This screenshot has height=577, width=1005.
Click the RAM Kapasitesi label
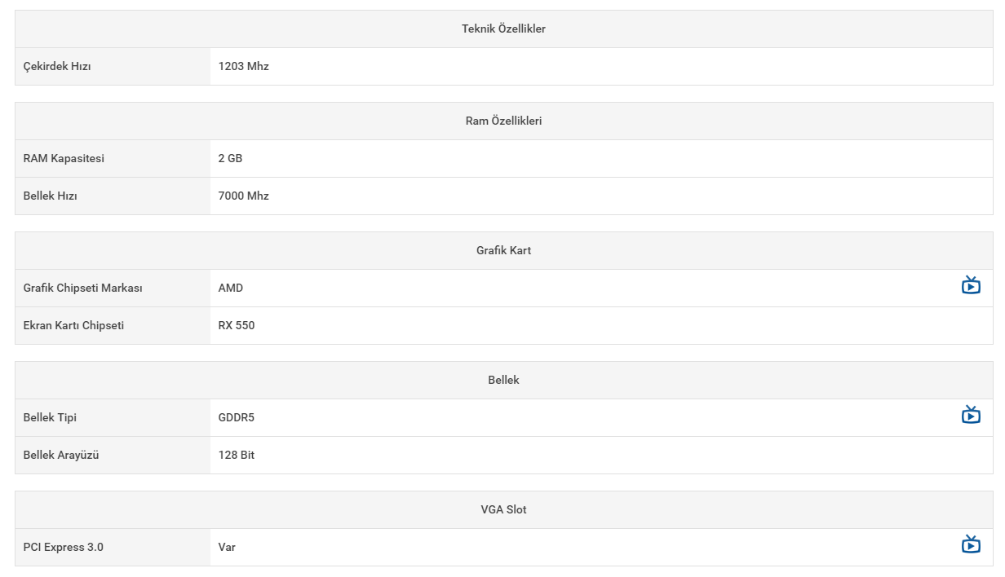coord(64,158)
